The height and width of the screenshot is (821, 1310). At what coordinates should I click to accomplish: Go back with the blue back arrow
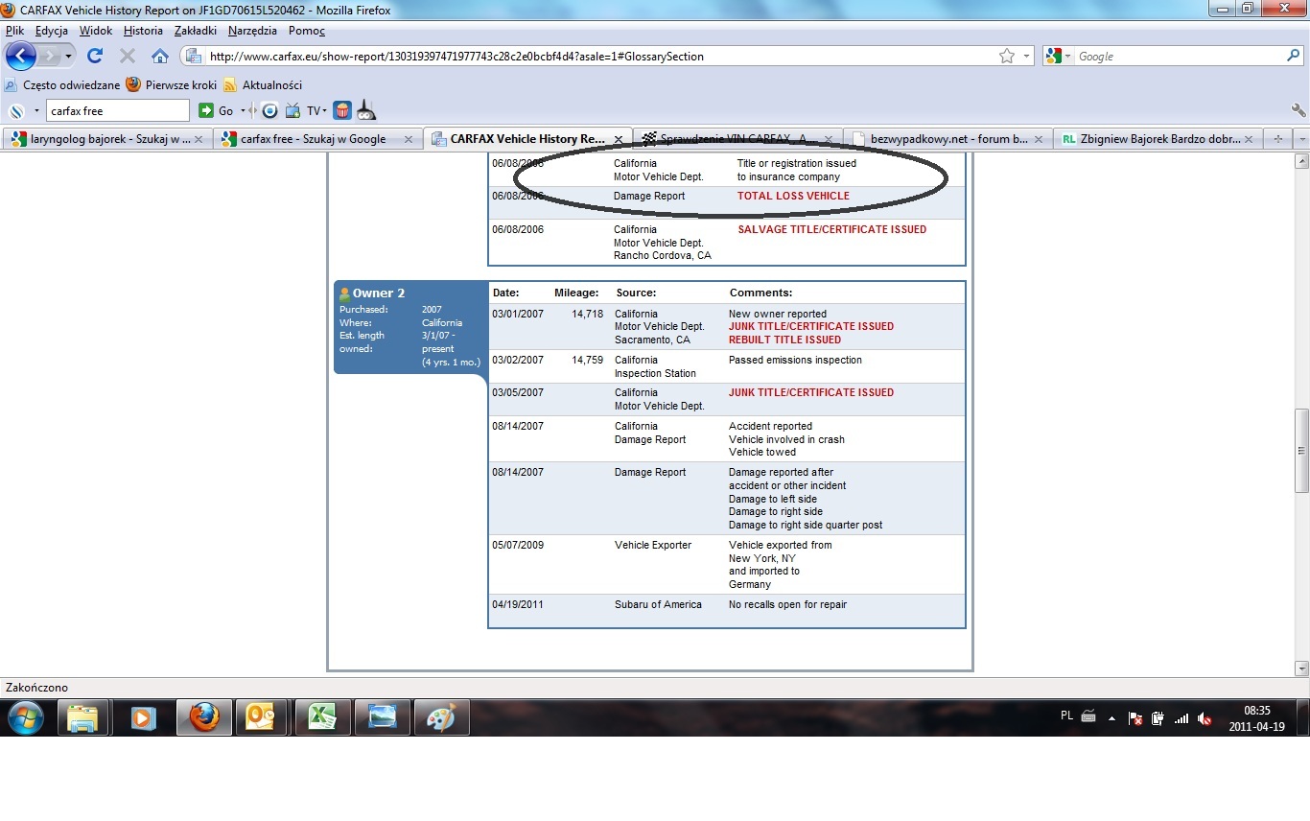tap(21, 56)
